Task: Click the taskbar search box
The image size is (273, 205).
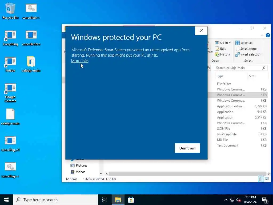Action: (x=55, y=200)
